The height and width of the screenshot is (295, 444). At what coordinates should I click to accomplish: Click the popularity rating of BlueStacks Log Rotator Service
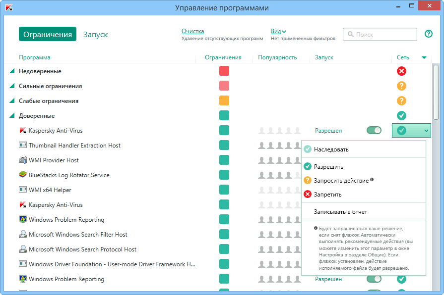(x=279, y=175)
